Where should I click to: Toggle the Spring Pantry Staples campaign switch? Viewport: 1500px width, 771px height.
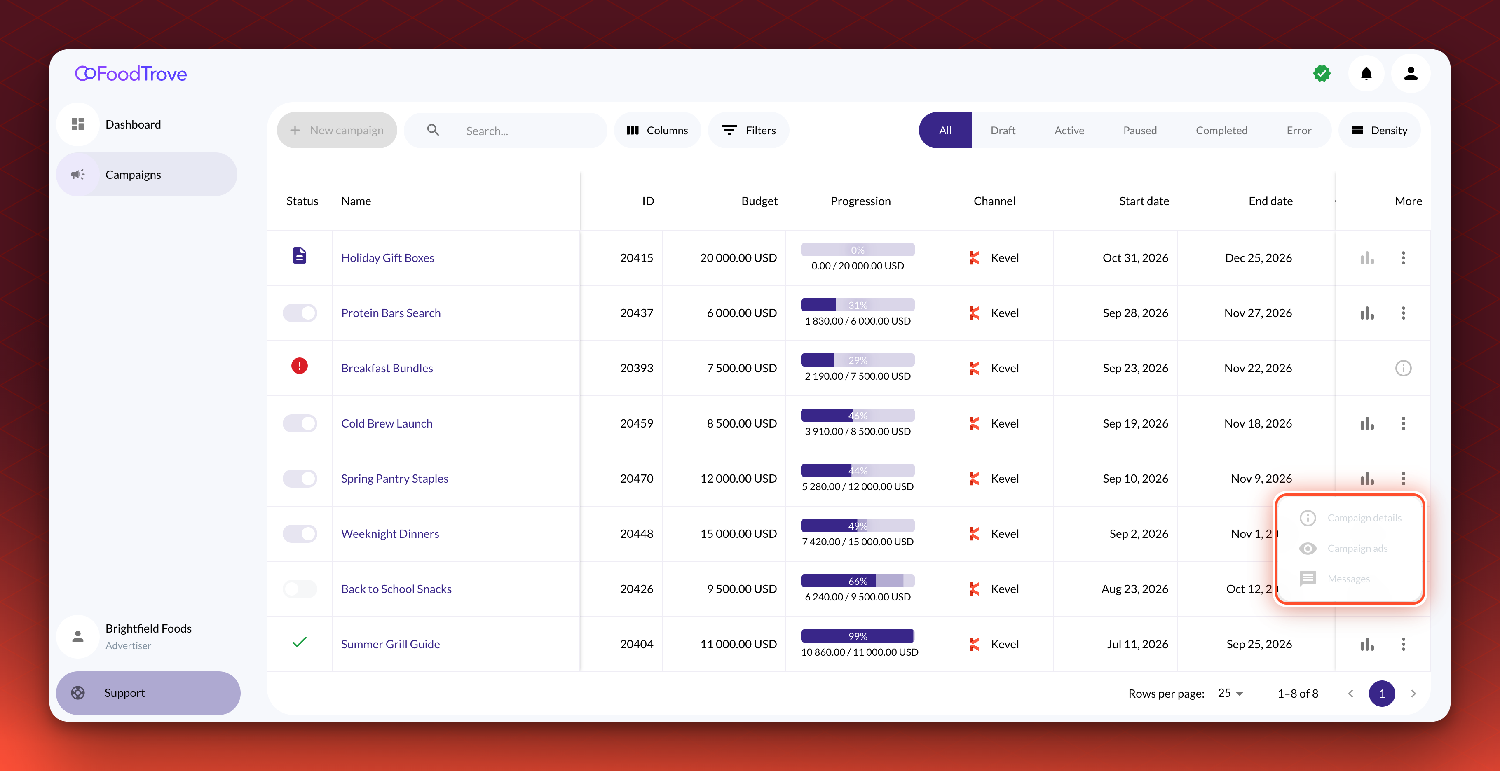click(299, 479)
